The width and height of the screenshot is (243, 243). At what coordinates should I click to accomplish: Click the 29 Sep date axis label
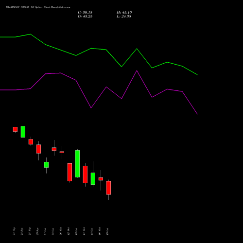37,231
